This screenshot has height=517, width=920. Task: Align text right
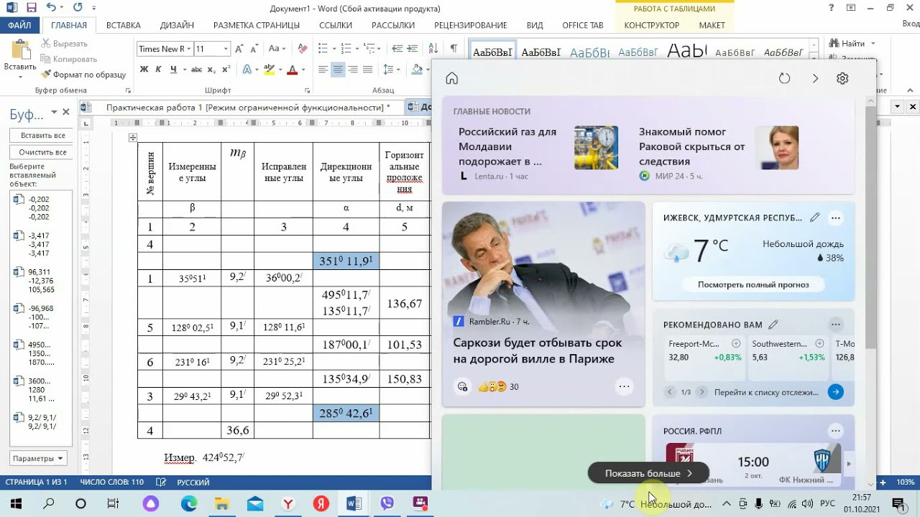click(x=353, y=70)
